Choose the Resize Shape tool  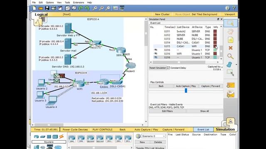point(230,73)
